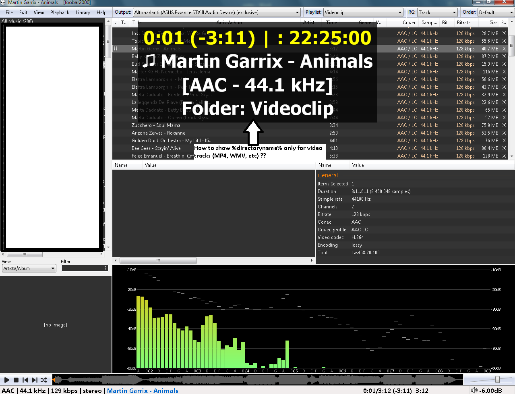515x403 pixels.
Task: Sort playlist by Time column header
Action: click(x=332, y=23)
